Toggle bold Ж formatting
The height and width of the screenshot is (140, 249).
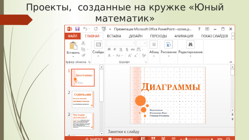tap(109, 49)
